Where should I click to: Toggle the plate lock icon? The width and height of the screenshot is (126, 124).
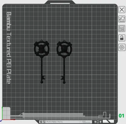click(122, 38)
